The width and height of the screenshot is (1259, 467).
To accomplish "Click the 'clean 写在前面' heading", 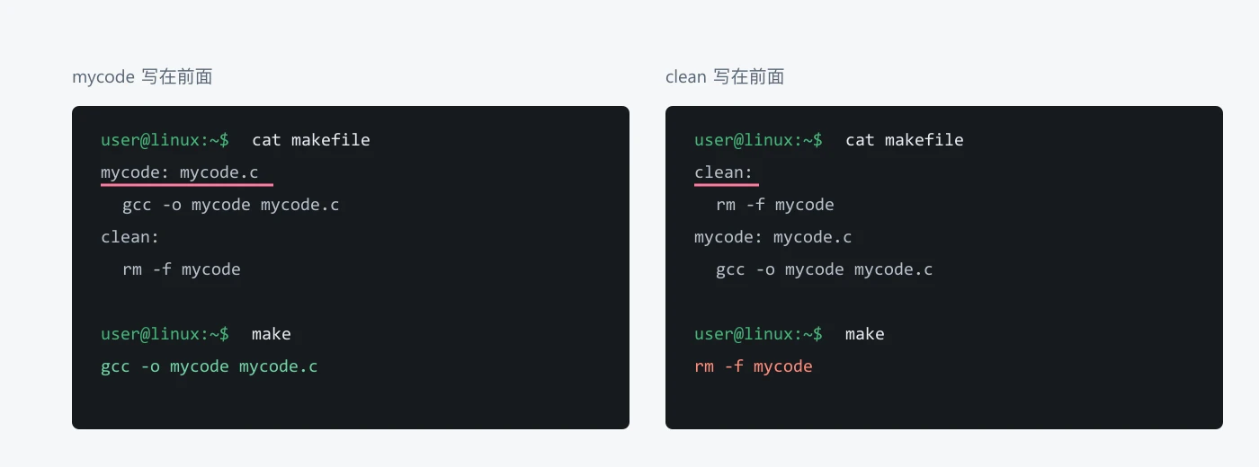I will (725, 77).
